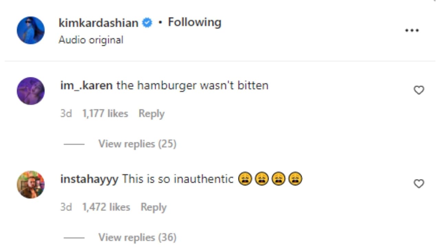Open the post options three-dot menu
The height and width of the screenshot is (247, 440).
(x=411, y=30)
